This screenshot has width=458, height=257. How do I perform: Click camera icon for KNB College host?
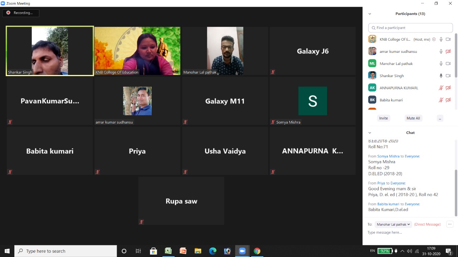click(448, 39)
